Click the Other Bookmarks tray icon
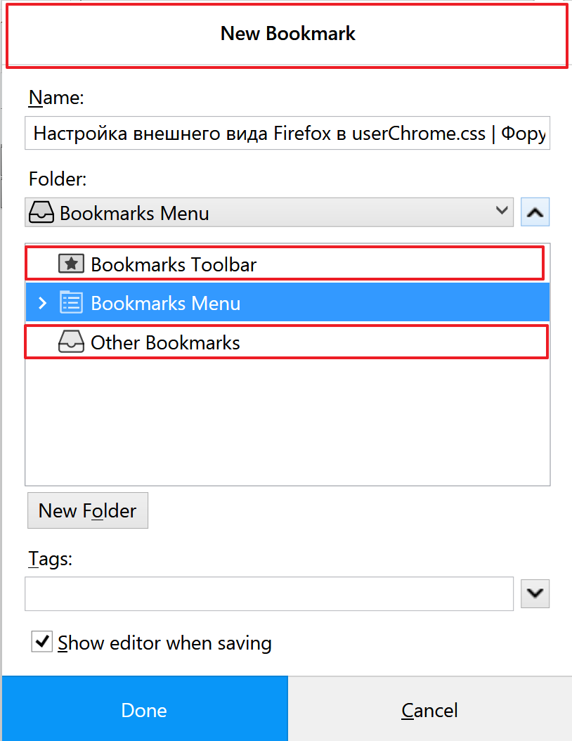This screenshot has width=572, height=741. (71, 342)
